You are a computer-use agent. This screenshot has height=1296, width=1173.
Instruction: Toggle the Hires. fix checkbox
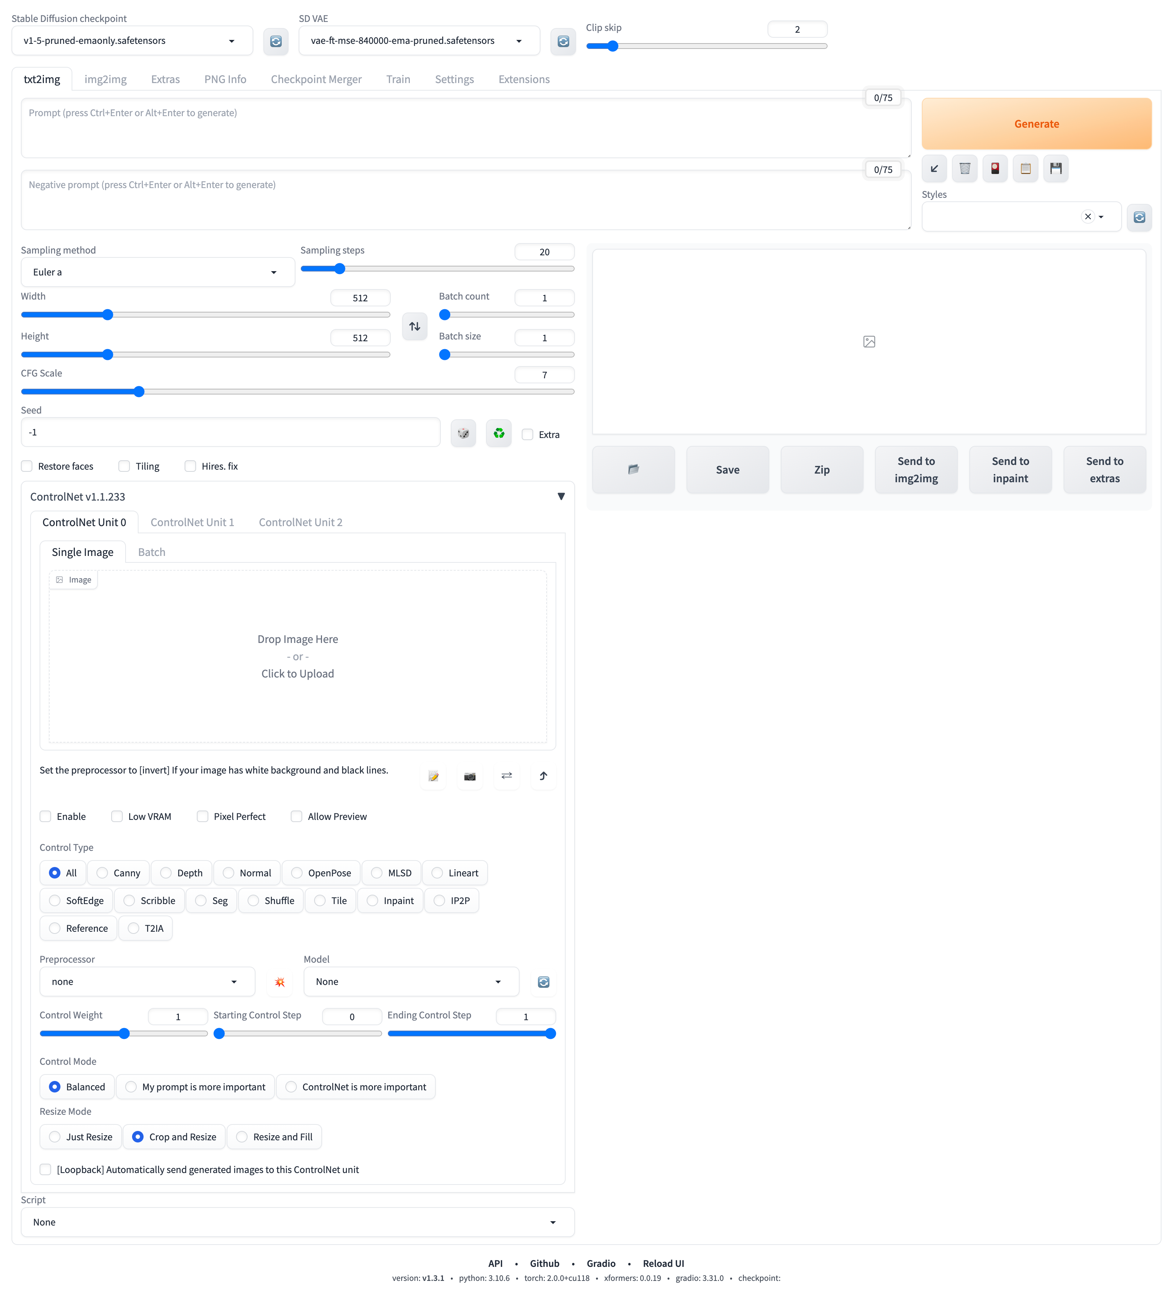tap(190, 466)
